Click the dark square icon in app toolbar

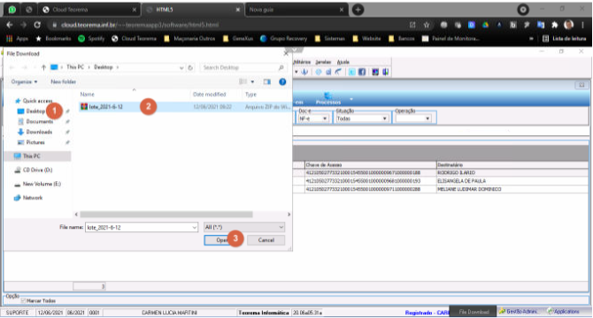375,72
